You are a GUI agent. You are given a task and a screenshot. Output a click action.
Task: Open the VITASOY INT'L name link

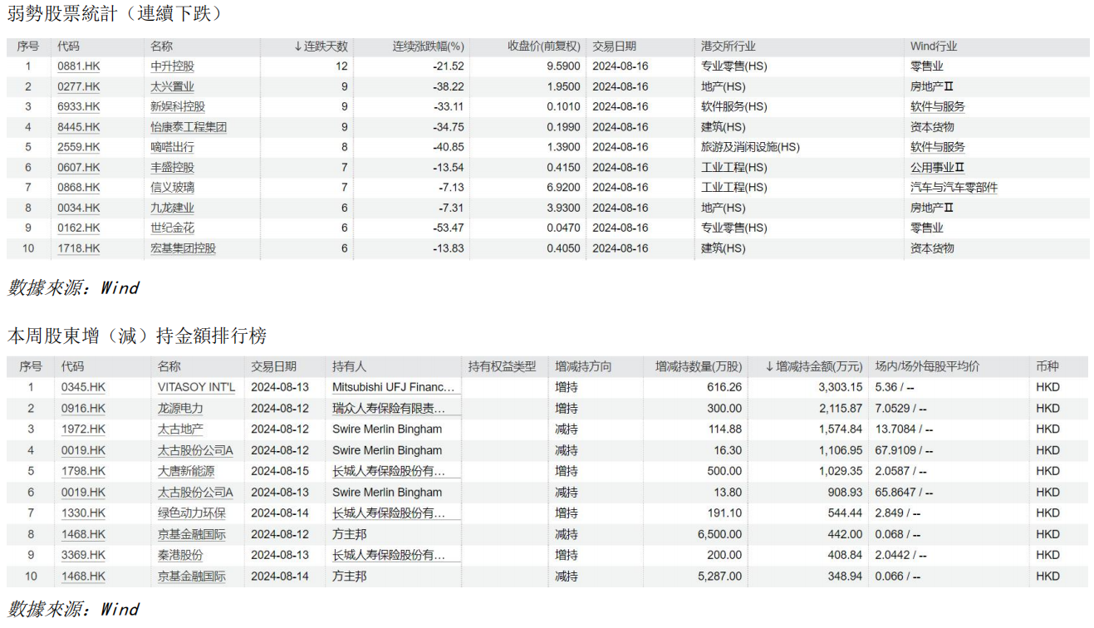[x=197, y=387]
